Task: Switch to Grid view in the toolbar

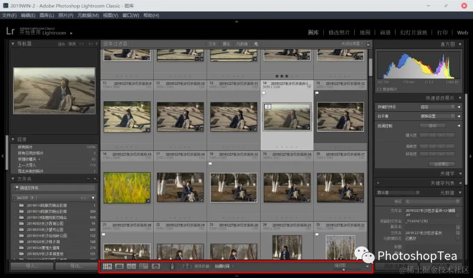Action: point(107,266)
